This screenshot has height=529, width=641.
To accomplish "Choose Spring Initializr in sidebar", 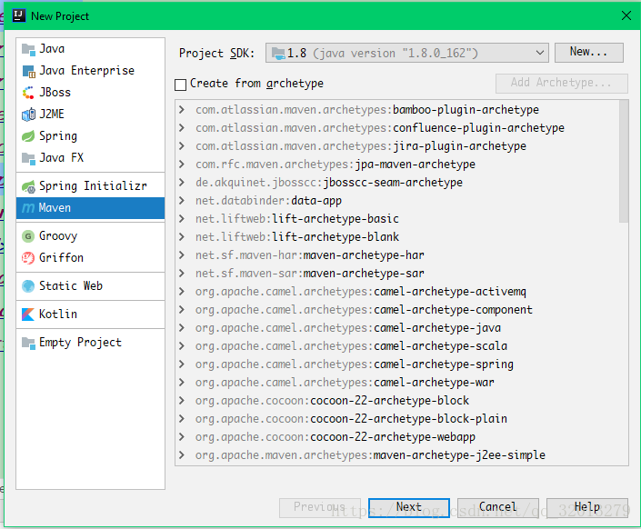I will click(90, 186).
